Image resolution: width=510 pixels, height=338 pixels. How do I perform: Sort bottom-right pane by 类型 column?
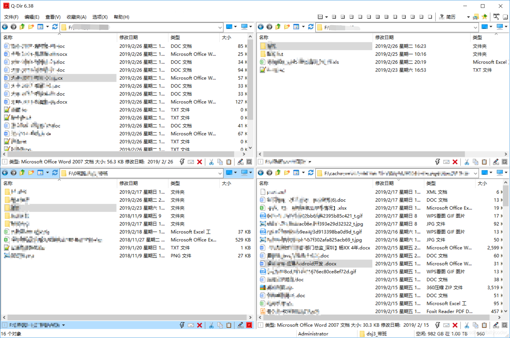click(x=450, y=183)
